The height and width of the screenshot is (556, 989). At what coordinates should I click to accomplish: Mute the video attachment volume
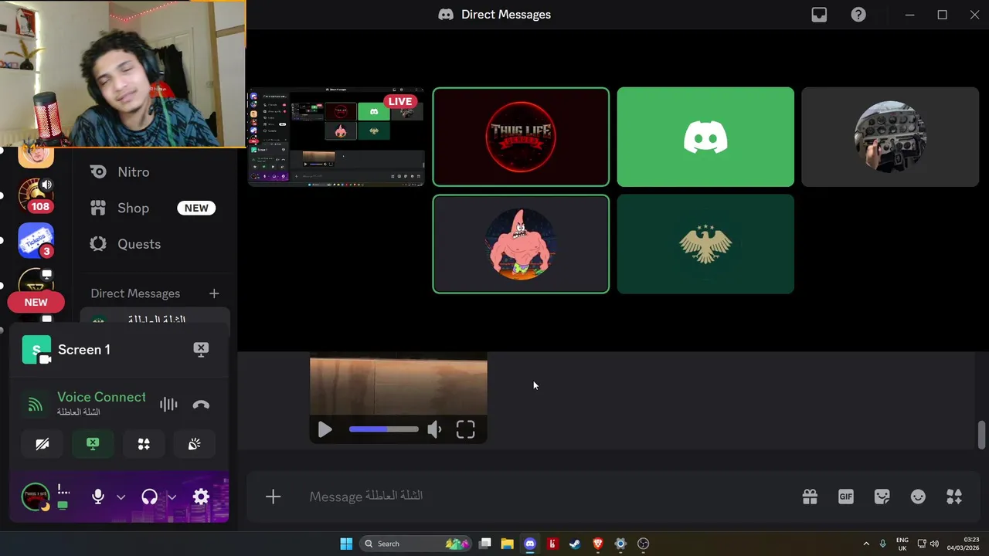[x=435, y=429]
